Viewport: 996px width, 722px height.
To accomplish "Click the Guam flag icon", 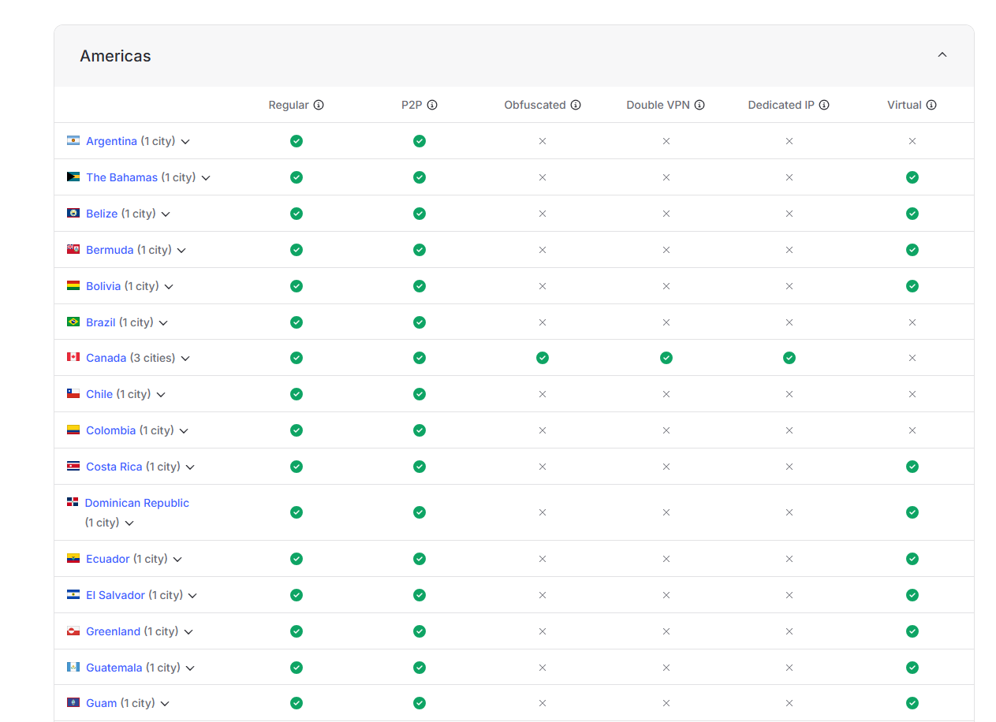I will pos(73,702).
